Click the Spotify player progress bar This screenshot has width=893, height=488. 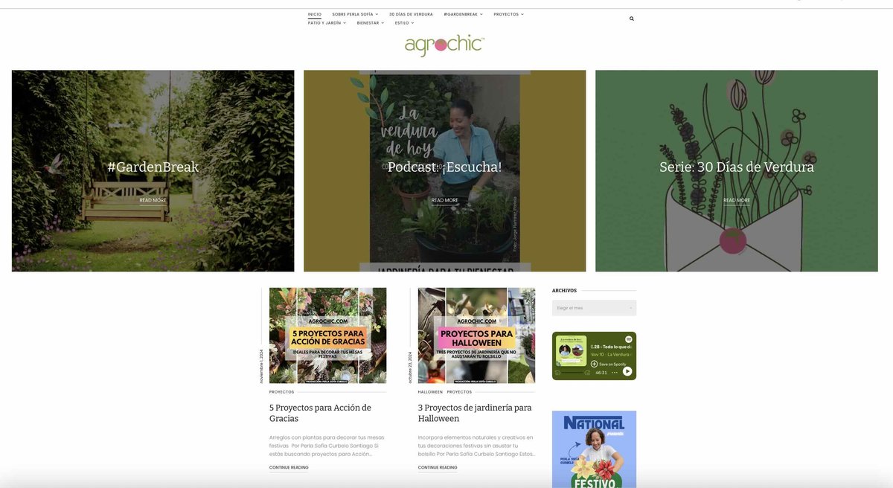point(573,372)
